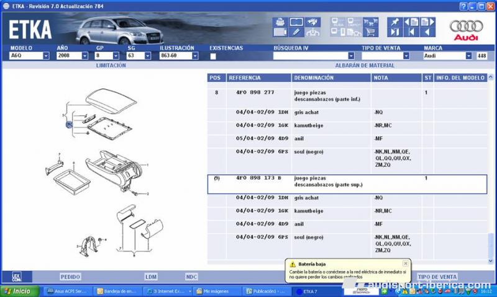497x297 pixels.
Task: Close the Batería baja notification balloon
Action: click(x=406, y=263)
